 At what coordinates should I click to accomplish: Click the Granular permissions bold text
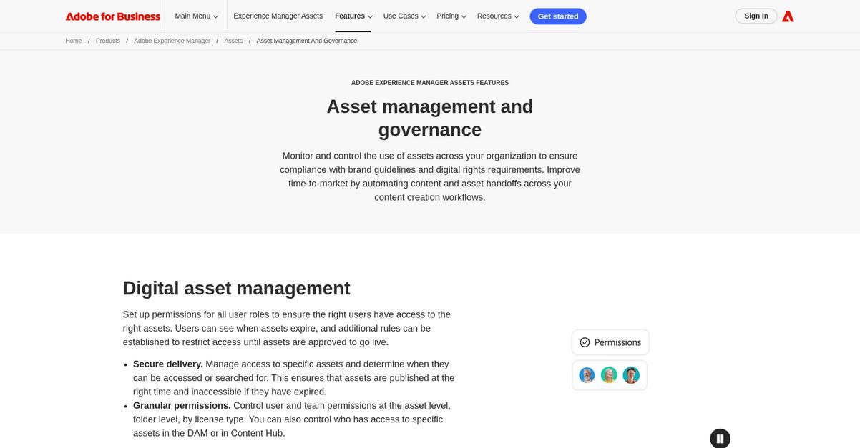click(x=182, y=405)
